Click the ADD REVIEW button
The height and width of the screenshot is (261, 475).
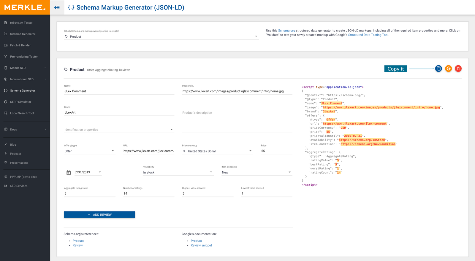tap(99, 215)
